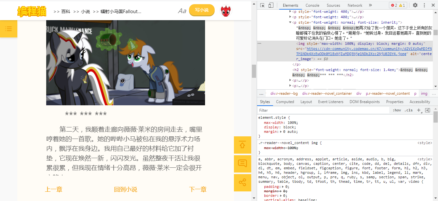Click the Elements tree scrollbar thumb
438x201 pixels.
435,32
